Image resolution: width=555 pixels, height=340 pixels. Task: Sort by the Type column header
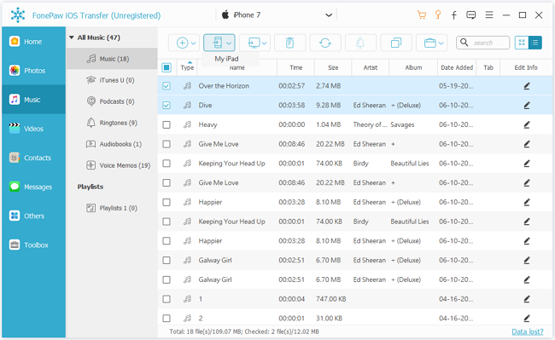click(187, 67)
